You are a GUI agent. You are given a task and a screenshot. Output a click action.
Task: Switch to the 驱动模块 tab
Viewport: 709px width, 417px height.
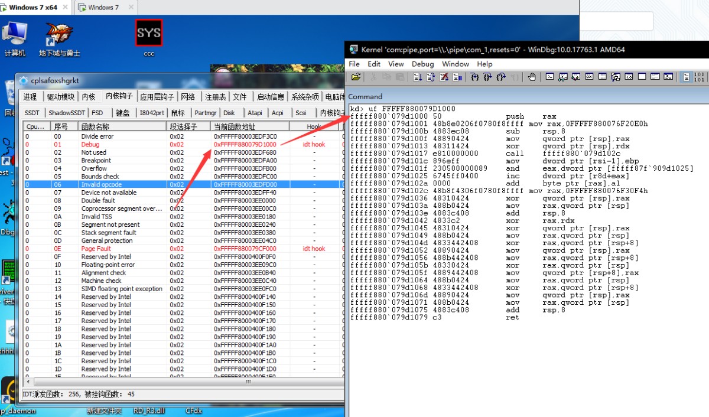(61, 97)
